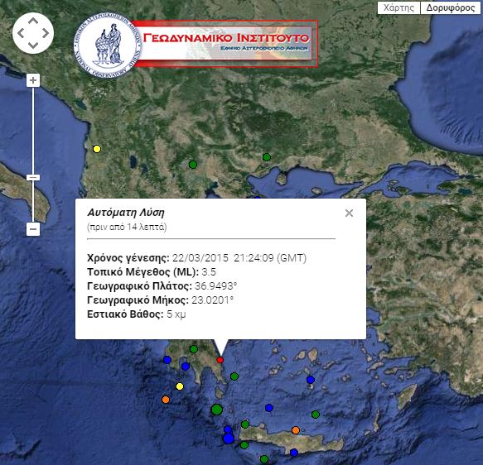Select blue marker on southern Crete coast

pyautogui.click(x=294, y=453)
